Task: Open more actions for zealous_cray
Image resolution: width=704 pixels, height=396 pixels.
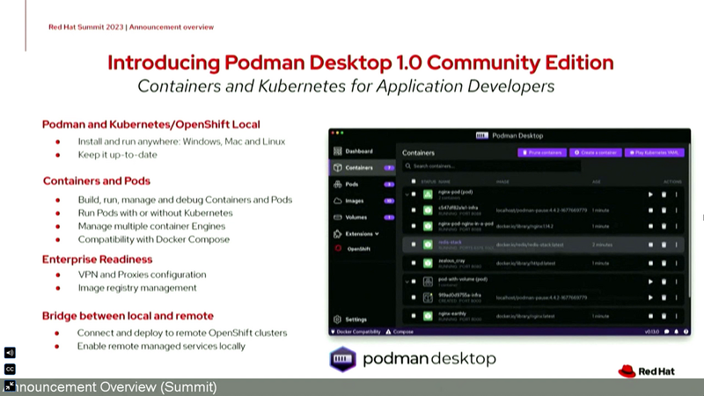Action: [x=676, y=263]
